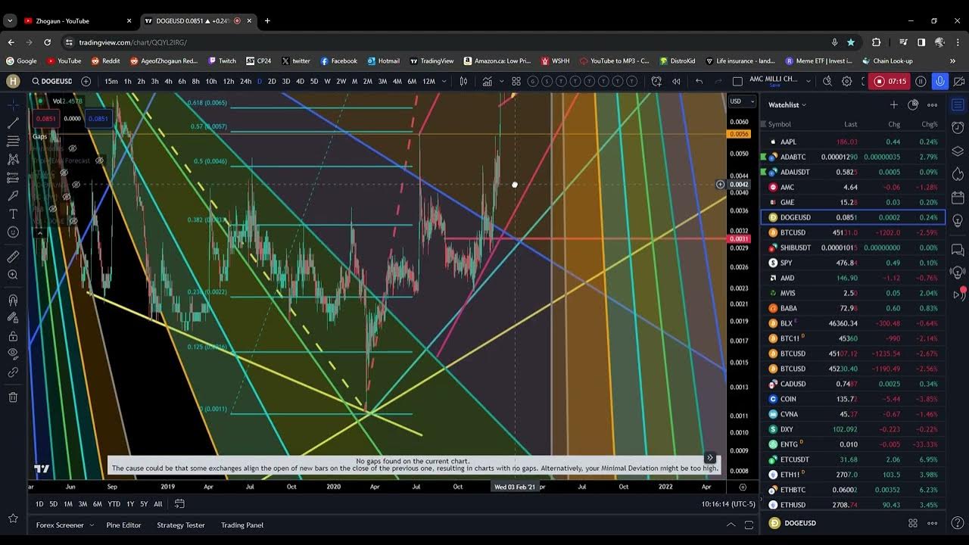Open the USD currency dropdown
Image resolution: width=969 pixels, height=545 pixels.
pyautogui.click(x=742, y=101)
